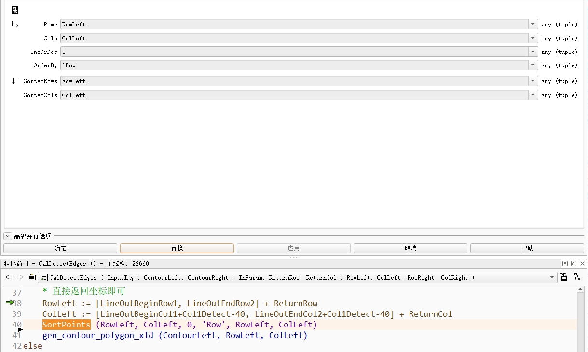Click the back navigation arrow in program window
This screenshot has width=588, height=352.
pyautogui.click(x=9, y=277)
